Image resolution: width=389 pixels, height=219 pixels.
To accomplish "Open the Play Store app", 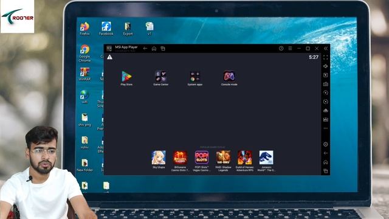I will 126,78.
